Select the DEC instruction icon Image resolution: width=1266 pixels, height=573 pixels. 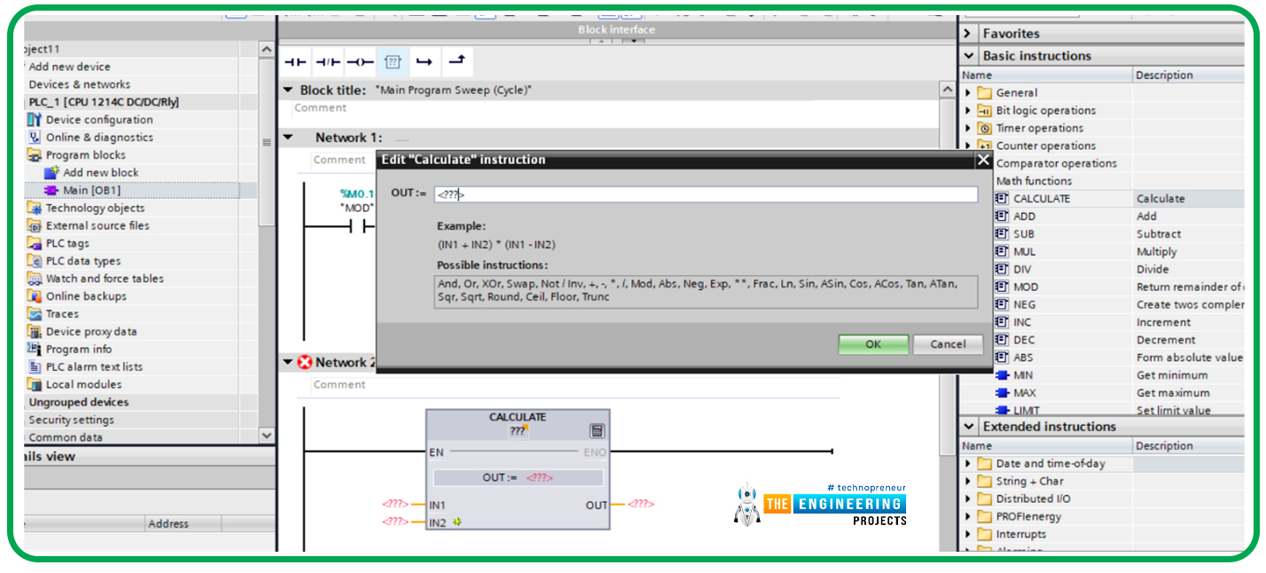pyautogui.click(x=1003, y=340)
